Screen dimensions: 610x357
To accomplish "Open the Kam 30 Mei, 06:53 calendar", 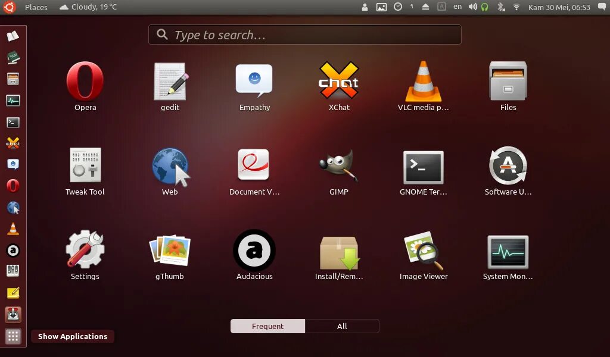I will 559,7.
